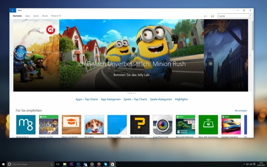This screenshot has height=167, width=267.
Task: Click the Cortana microphone icon
Action: pos(52,164)
